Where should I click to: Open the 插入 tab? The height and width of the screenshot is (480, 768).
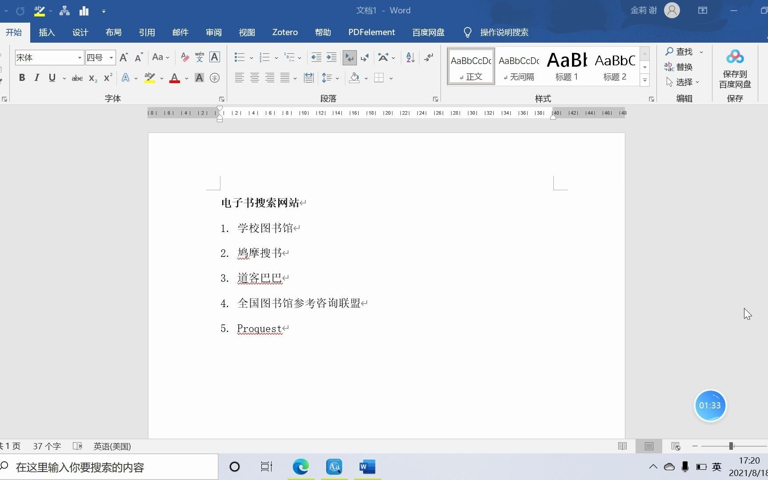click(47, 32)
